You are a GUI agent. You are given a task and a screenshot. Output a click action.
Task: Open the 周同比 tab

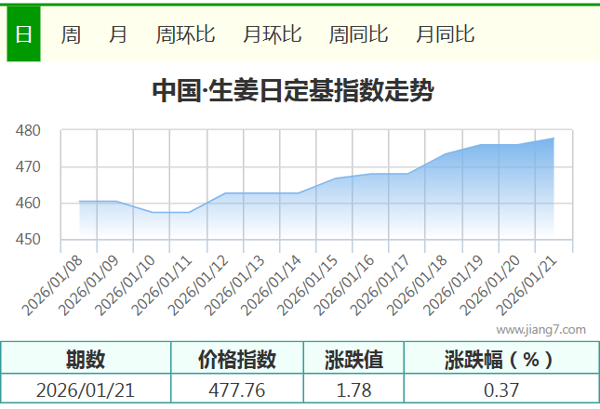click(x=358, y=35)
